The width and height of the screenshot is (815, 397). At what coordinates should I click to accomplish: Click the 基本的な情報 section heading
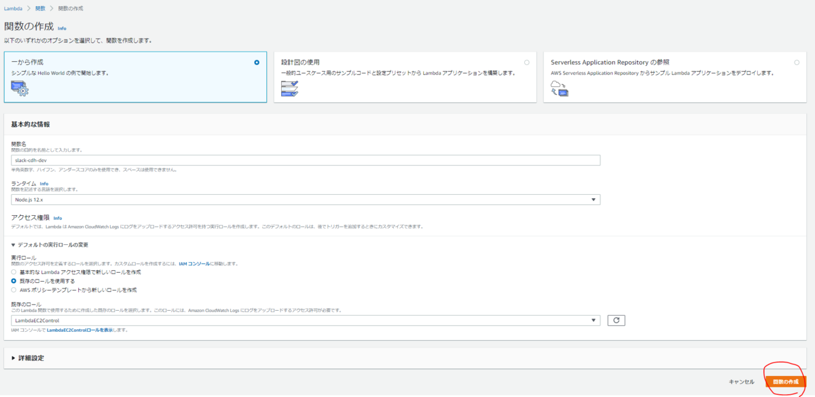pos(30,124)
